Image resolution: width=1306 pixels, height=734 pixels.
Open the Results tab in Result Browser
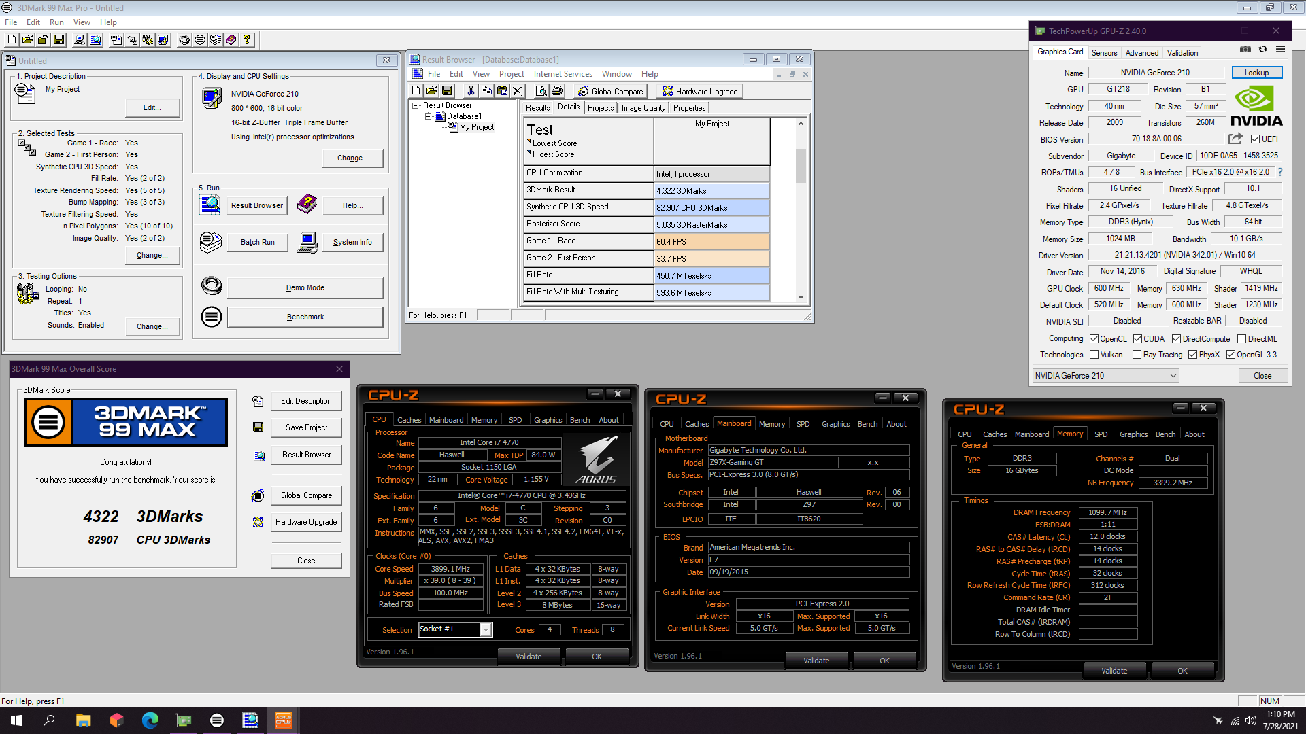537,108
